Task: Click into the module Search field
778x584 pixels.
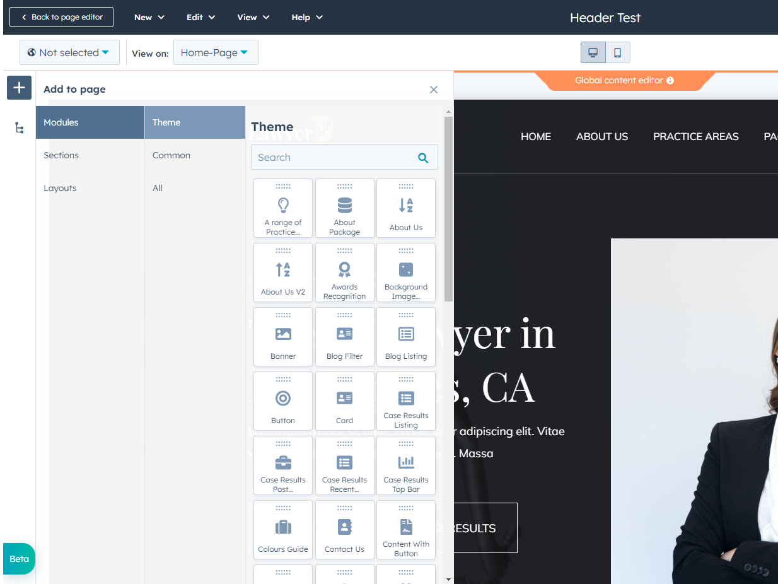Action: click(x=331, y=158)
